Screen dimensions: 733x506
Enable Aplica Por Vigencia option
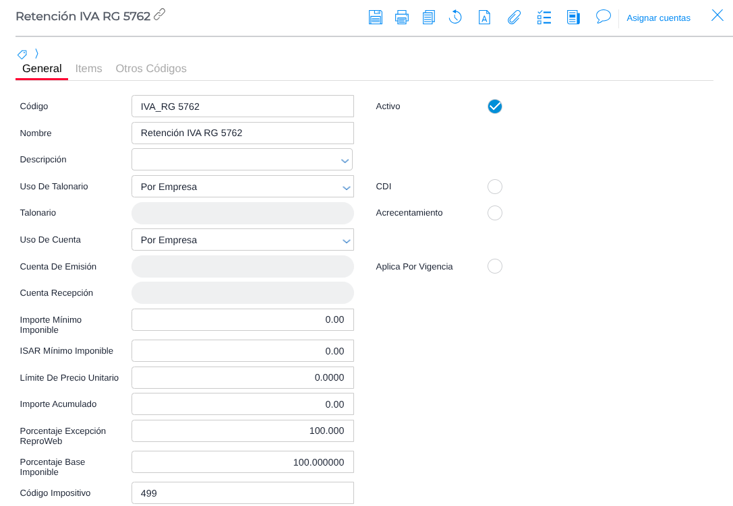click(x=495, y=266)
